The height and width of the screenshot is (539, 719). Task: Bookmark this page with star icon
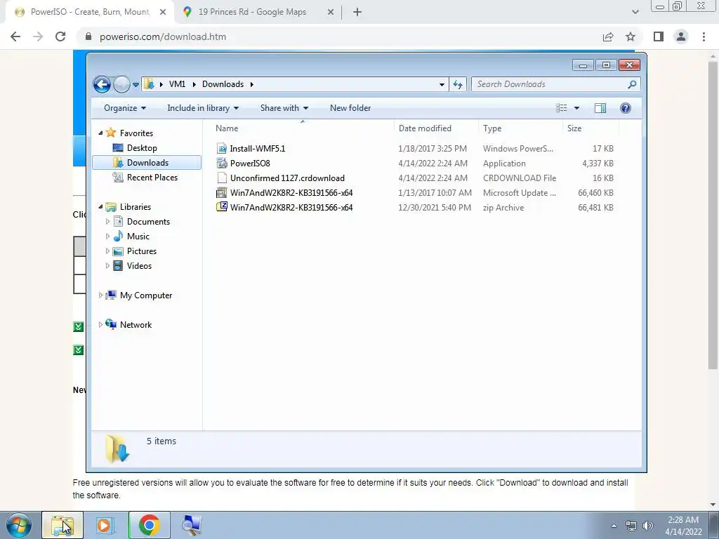tap(631, 36)
